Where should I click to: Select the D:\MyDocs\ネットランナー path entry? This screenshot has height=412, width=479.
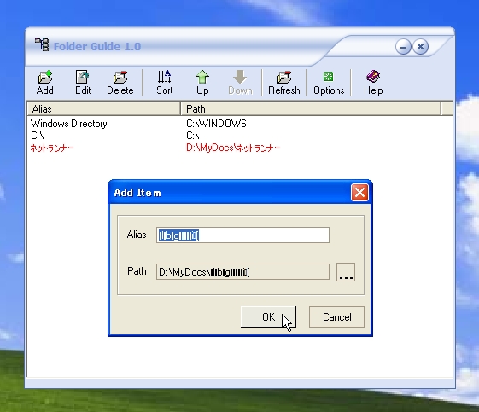pos(233,148)
